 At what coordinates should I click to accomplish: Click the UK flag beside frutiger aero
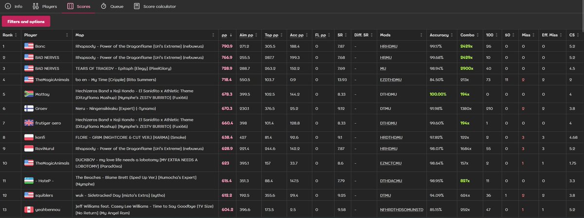tap(28, 123)
